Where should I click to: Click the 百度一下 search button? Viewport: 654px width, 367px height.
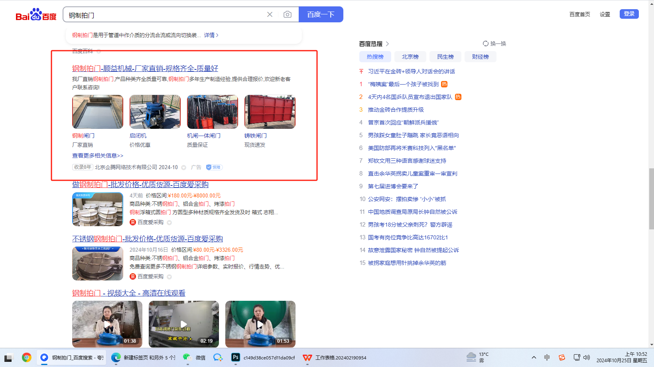(x=321, y=14)
